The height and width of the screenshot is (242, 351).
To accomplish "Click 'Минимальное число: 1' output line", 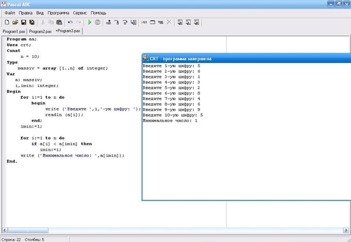I will click(170, 121).
